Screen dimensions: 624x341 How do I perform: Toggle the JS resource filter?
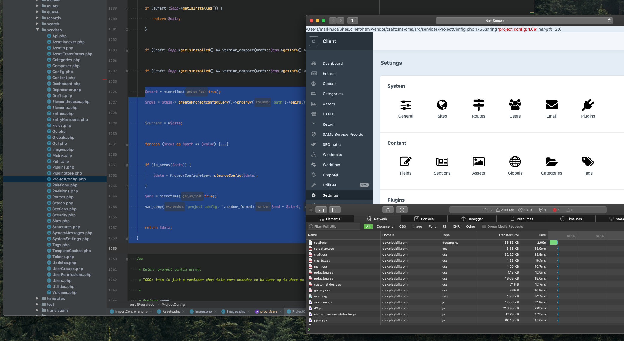(444, 226)
